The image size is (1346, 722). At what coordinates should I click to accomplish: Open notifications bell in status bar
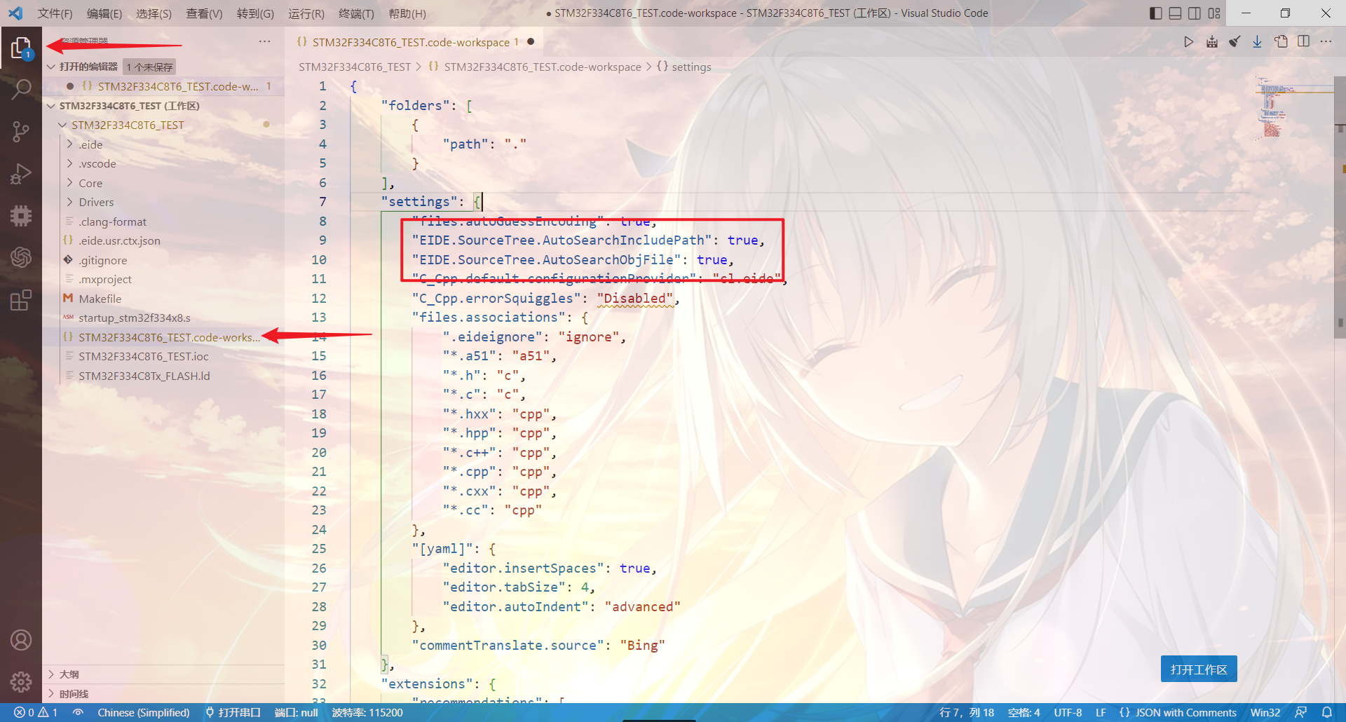(x=1327, y=712)
